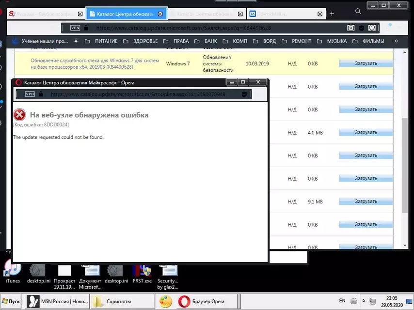Close the third Каталог Центра tab
The height and width of the screenshot is (310, 414).
240,14
